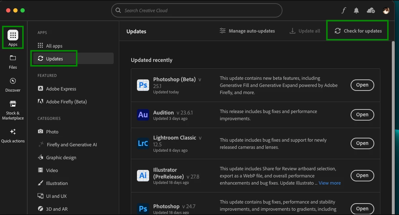Click the FEATURED section header
The height and width of the screenshot is (215, 399).
(47, 75)
